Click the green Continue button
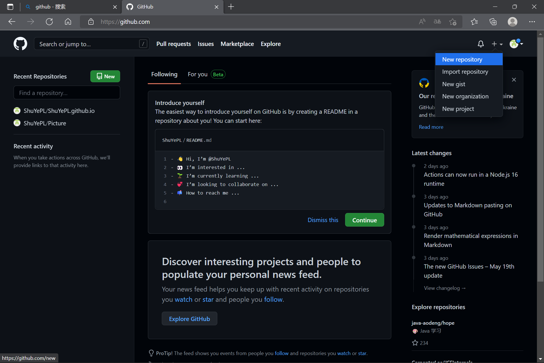This screenshot has height=363, width=544. tap(364, 220)
